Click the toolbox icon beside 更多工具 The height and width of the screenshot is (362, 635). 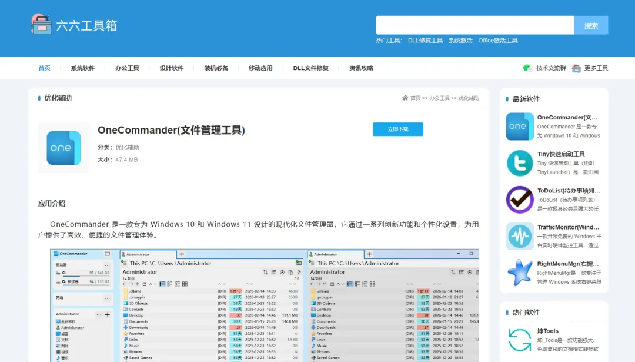click(x=576, y=68)
